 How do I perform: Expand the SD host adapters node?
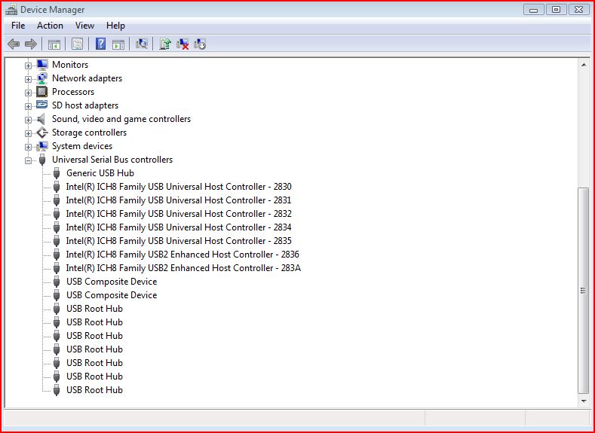tap(28, 106)
